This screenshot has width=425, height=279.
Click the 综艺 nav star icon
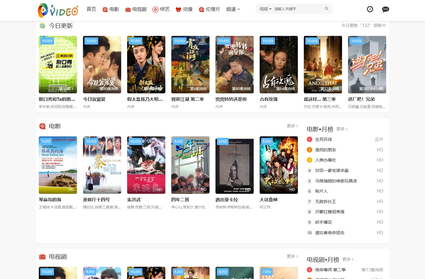[155, 10]
